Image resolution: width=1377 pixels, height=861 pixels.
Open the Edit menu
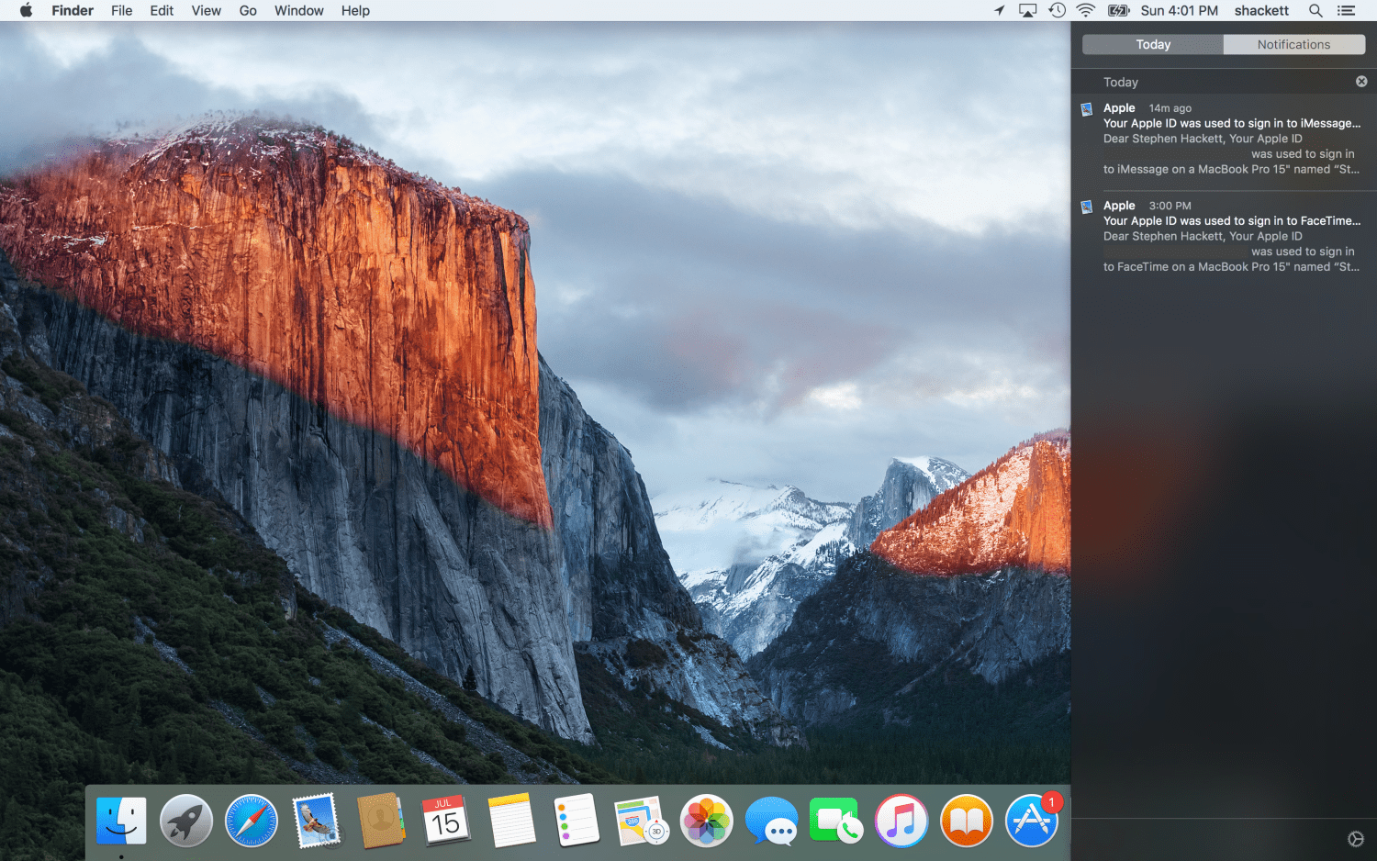pos(162,11)
